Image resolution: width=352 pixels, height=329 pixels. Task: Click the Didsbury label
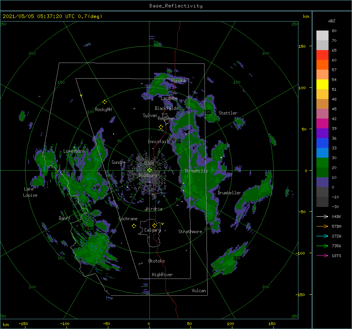(x=148, y=175)
